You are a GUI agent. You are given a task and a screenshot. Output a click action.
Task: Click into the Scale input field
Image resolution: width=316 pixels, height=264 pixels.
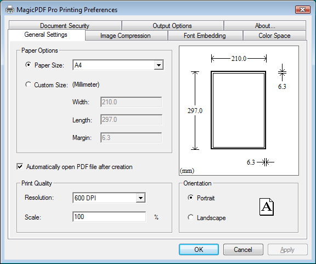109,217
